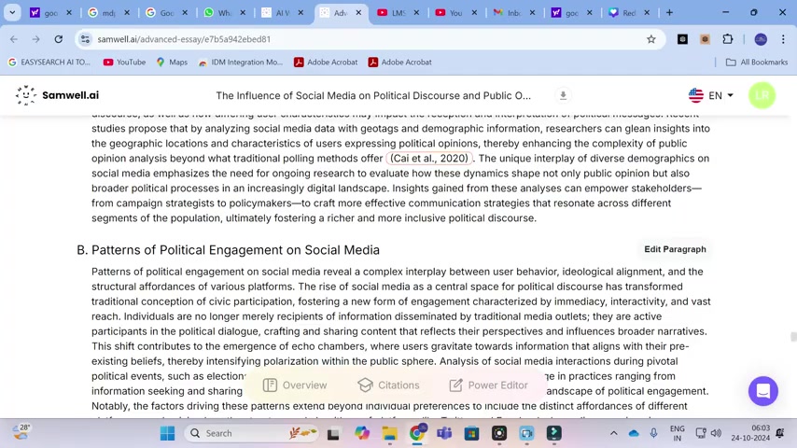797x448 pixels.
Task: Open the volume control tray icon
Action: pyautogui.click(x=716, y=433)
